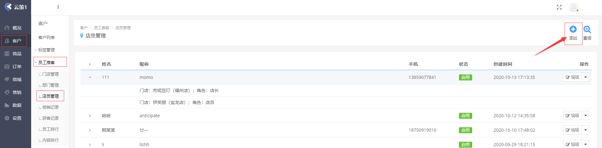Toggle fullscreen with the expand icon

coord(559,7)
